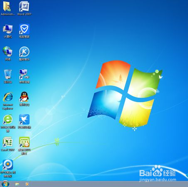188x187 pixels.
Task: Launch Windows Media Player from taskbar
Action: pyautogui.click(x=27, y=184)
